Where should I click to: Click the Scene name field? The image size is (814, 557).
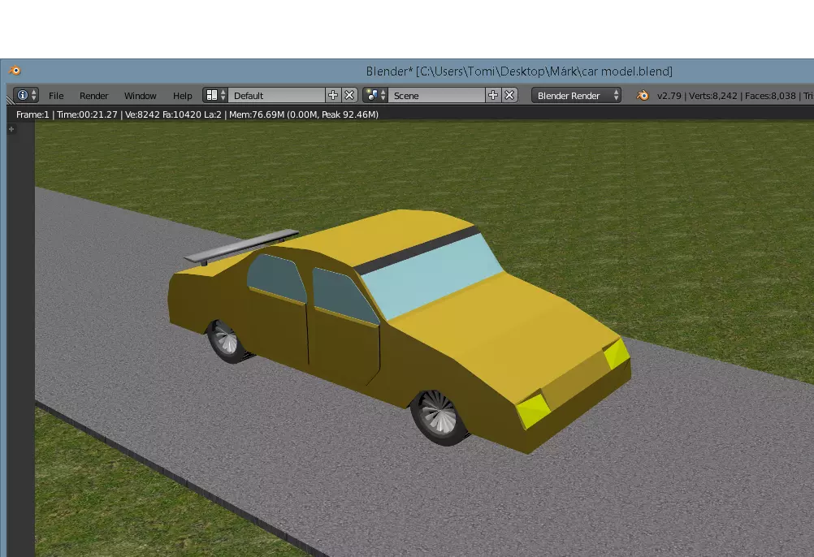[436, 96]
